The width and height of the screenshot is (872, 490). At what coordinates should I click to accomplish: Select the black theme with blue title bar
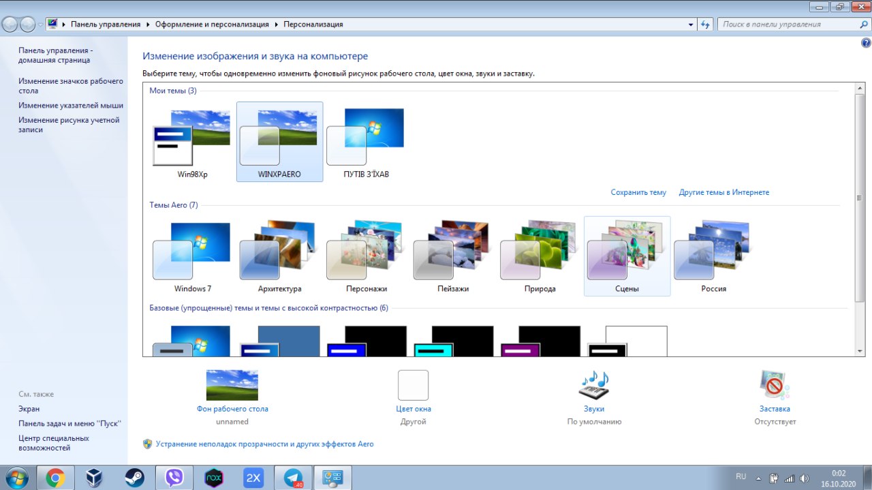[x=367, y=341]
